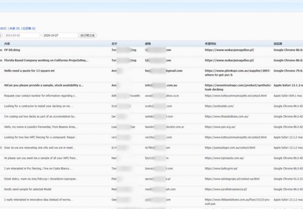Click the 内容 column header
Viewport: 303px width, 209px height.
point(7,44)
